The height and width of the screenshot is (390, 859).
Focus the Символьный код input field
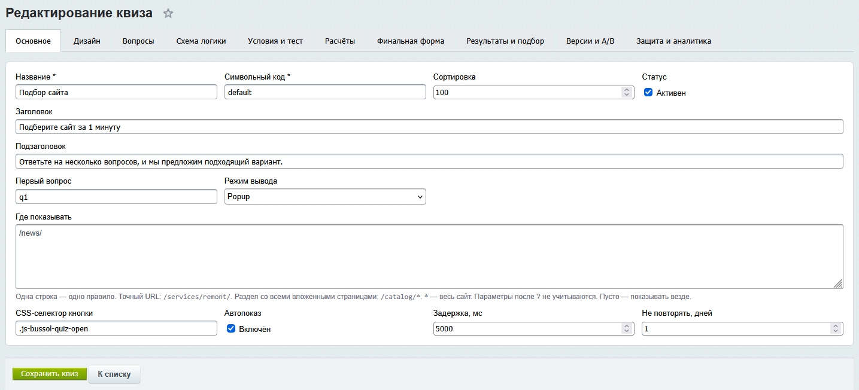[x=325, y=92]
